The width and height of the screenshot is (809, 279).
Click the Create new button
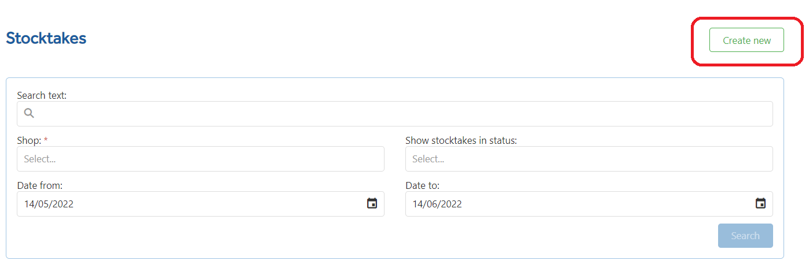tap(746, 40)
